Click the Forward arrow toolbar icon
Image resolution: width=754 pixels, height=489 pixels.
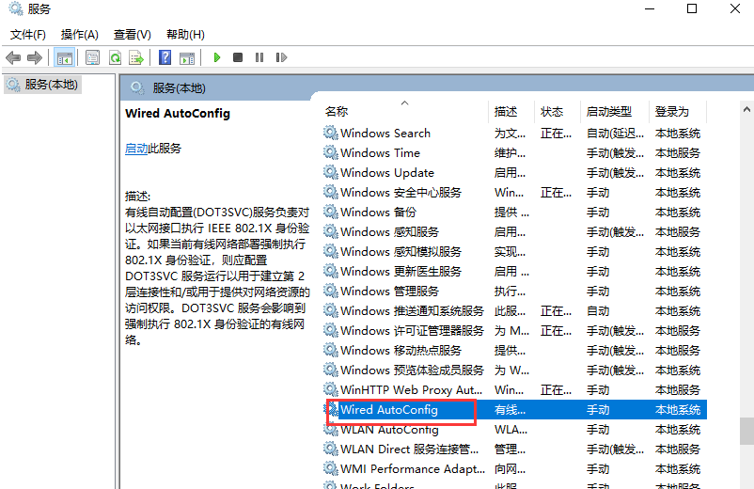[35, 57]
